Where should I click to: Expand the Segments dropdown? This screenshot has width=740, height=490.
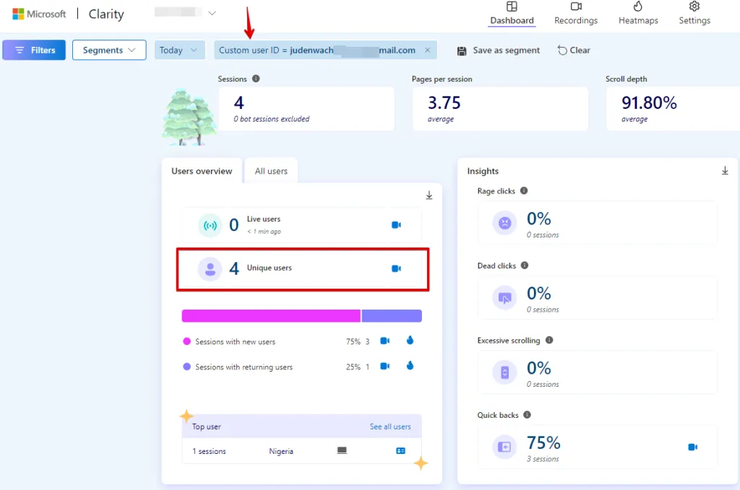pyautogui.click(x=109, y=50)
